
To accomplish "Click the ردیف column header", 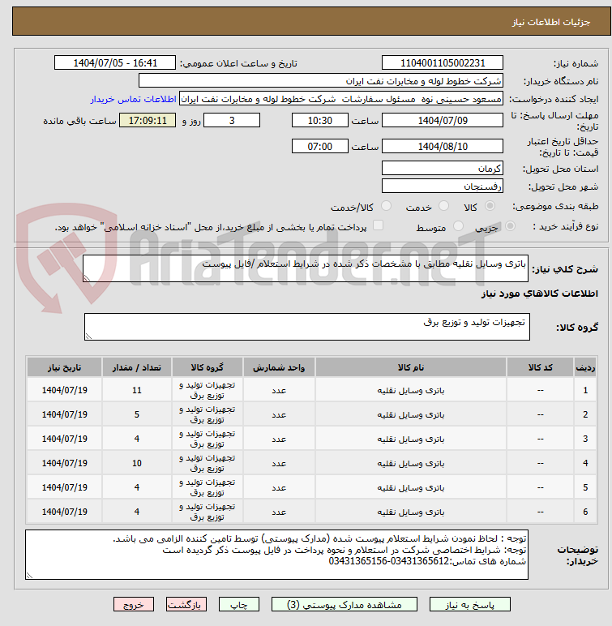I will tap(585, 367).
